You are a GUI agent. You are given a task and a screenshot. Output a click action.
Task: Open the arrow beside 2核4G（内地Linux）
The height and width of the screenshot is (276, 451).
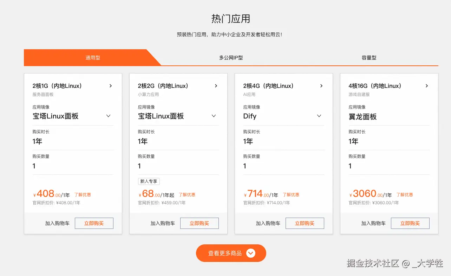coord(321,85)
